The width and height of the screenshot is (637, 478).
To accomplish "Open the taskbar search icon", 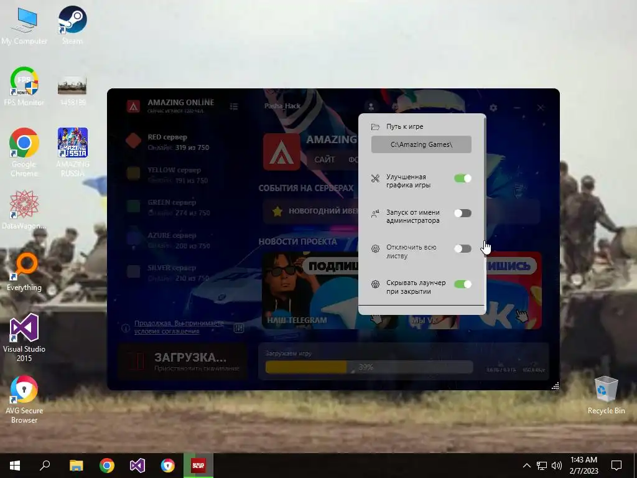I will 45,466.
